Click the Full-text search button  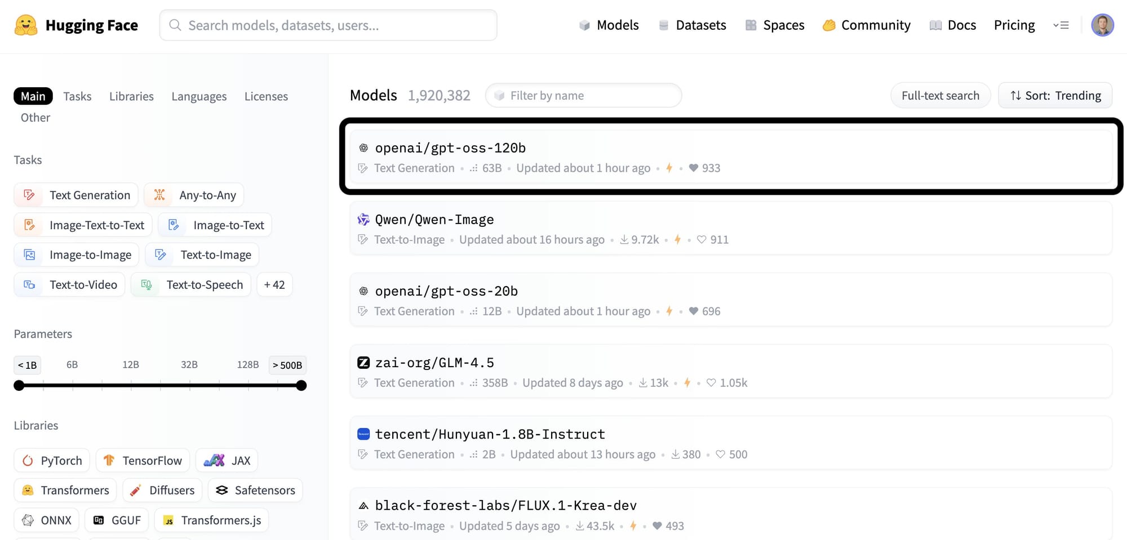tap(940, 96)
